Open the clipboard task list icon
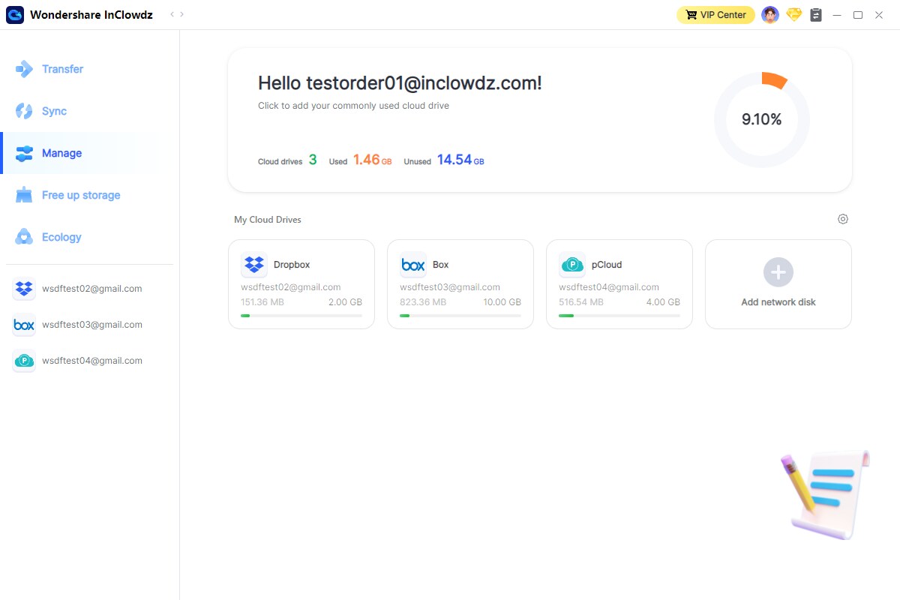The image size is (900, 600). tap(816, 14)
